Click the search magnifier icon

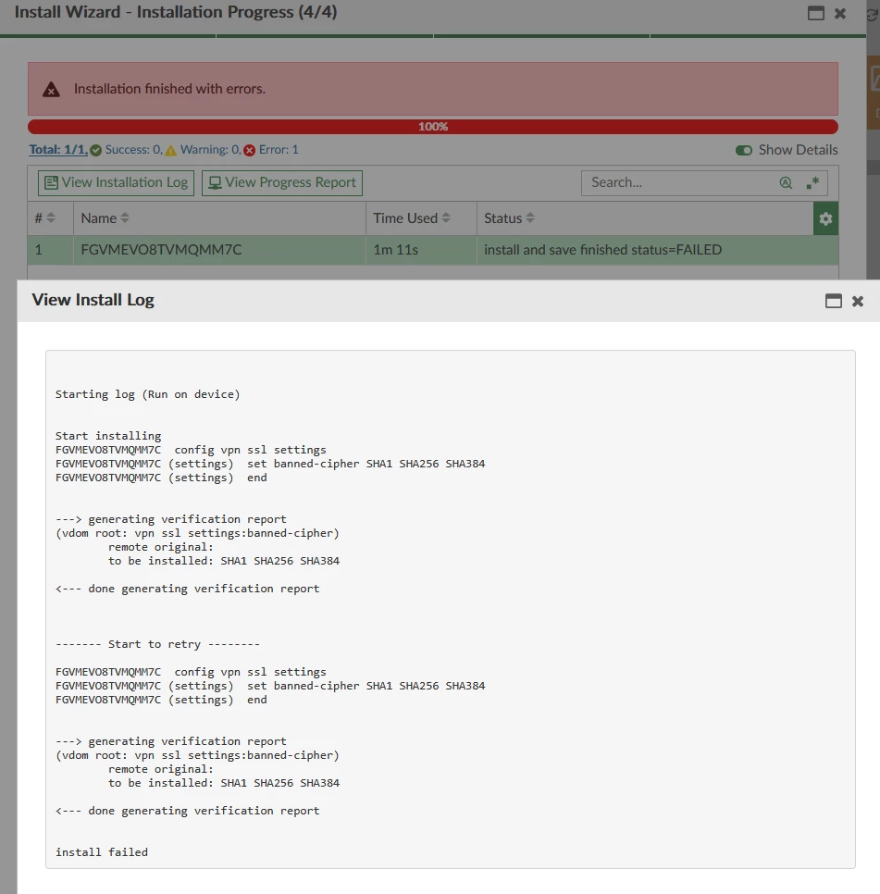786,182
